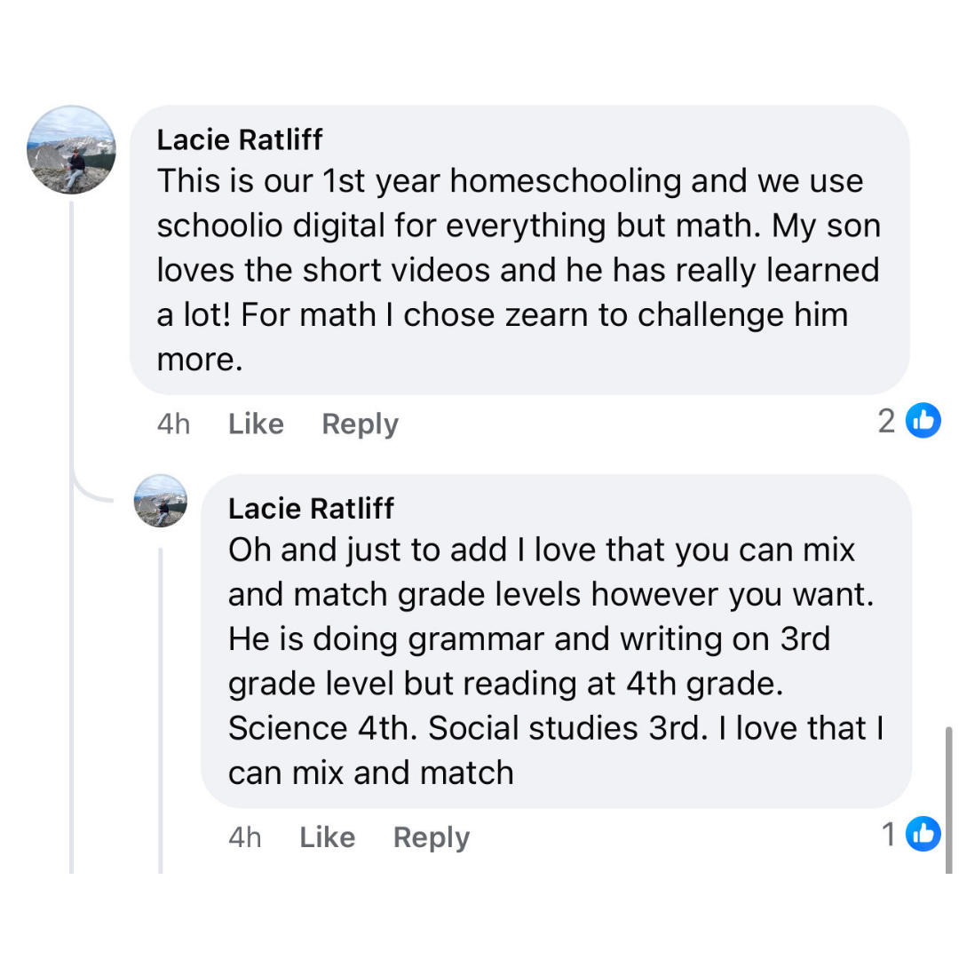Click the Lacie Ratliff name on the first comment
Viewport: 959px width, 959px height.
(x=240, y=139)
